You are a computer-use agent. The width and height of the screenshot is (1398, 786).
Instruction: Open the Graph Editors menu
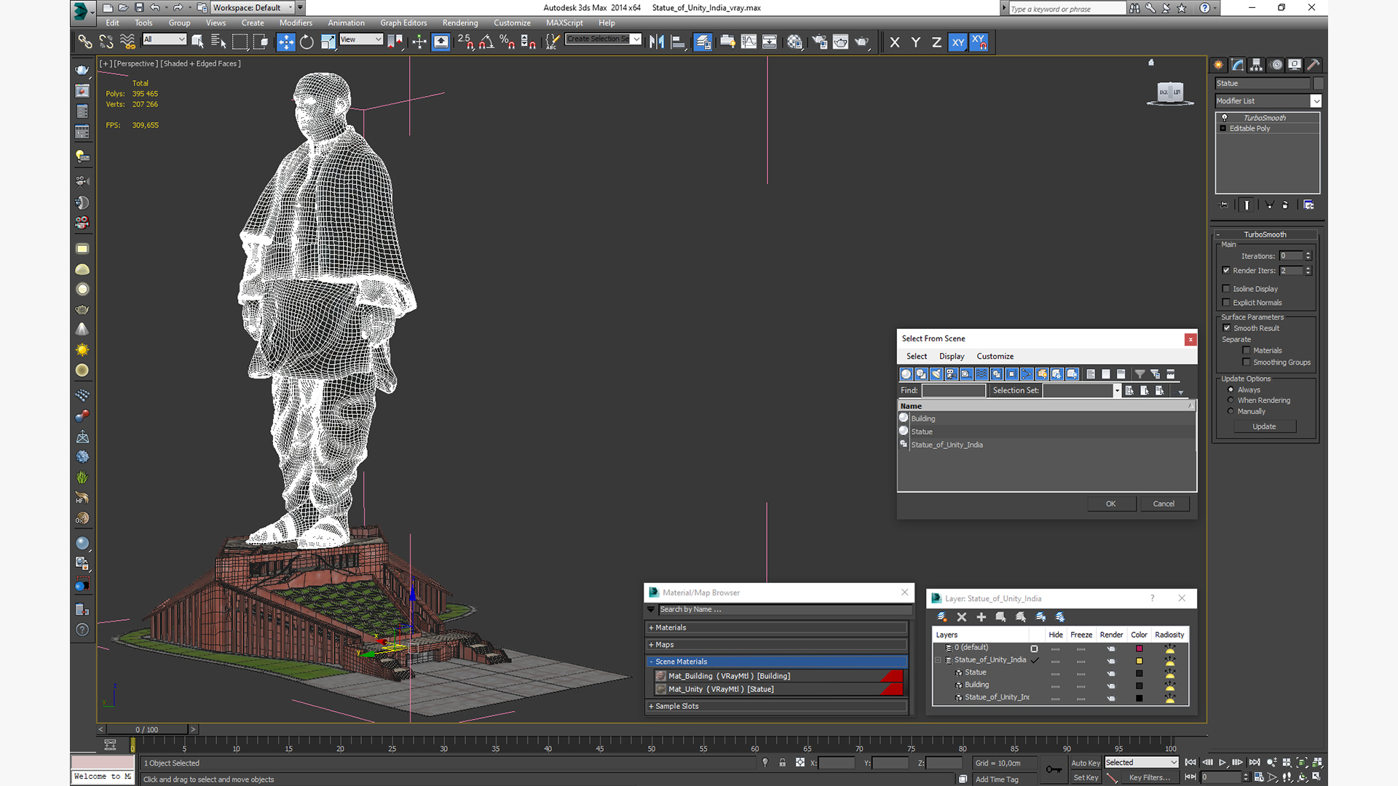point(403,23)
